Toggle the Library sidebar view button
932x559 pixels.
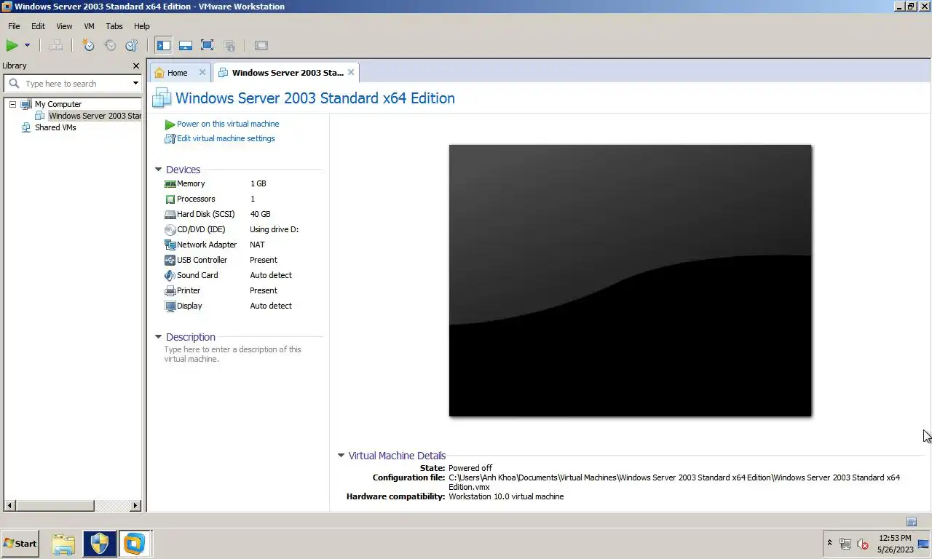(164, 45)
